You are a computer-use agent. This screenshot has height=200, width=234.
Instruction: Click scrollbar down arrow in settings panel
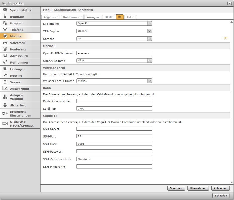[231, 182]
